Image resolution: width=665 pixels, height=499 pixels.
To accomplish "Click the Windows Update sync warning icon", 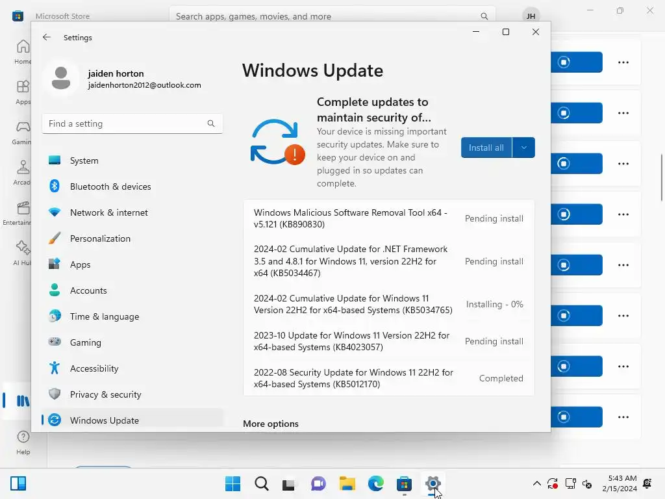I will click(277, 142).
